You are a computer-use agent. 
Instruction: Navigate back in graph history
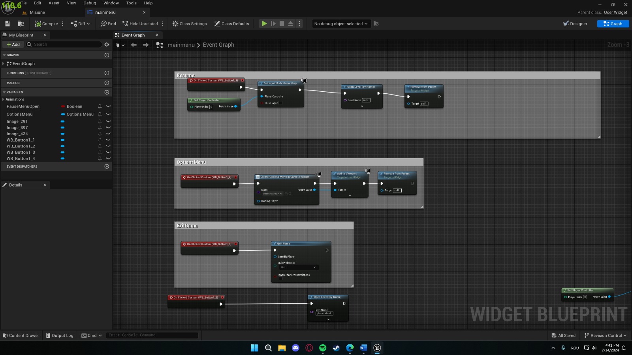pyautogui.click(x=134, y=45)
